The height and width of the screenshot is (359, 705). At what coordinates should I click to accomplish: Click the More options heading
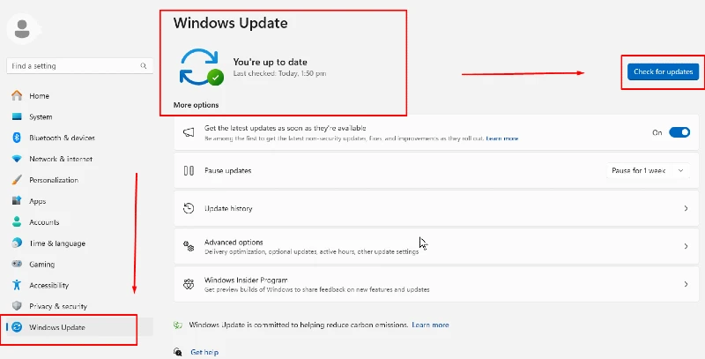point(196,105)
